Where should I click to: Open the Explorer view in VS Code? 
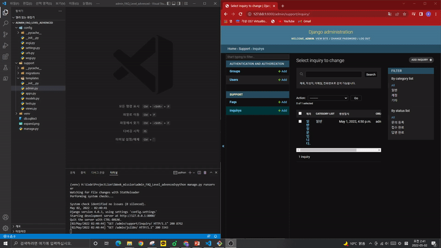point(6,12)
